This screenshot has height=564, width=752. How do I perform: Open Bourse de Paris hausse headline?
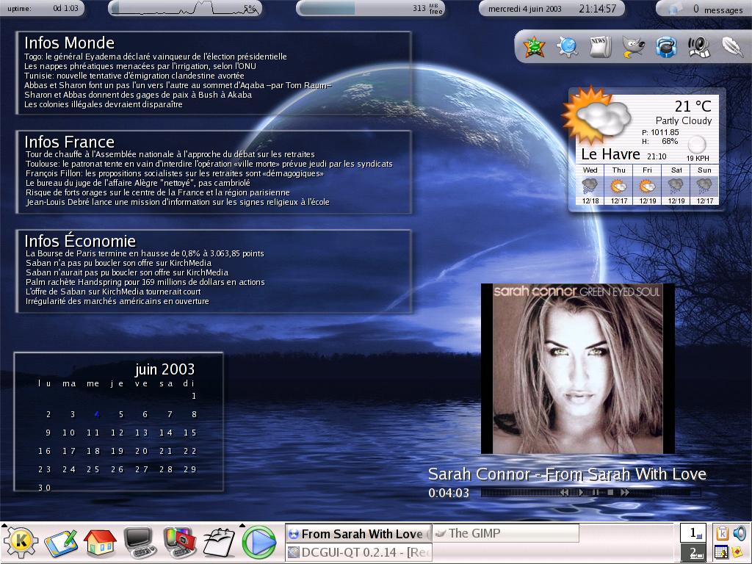coord(145,253)
